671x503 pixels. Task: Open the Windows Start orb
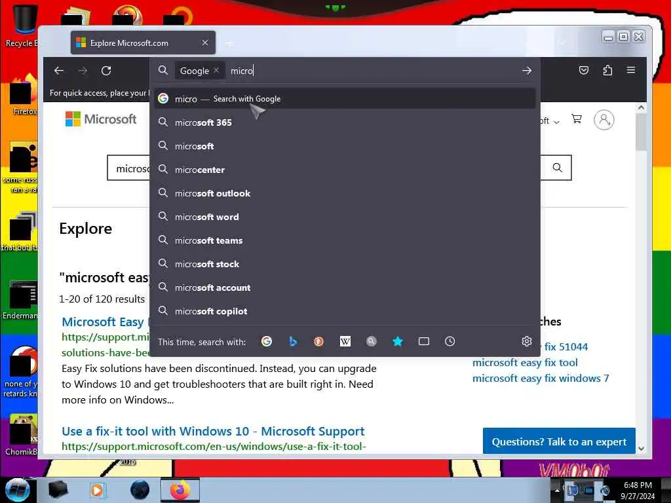[x=17, y=490]
